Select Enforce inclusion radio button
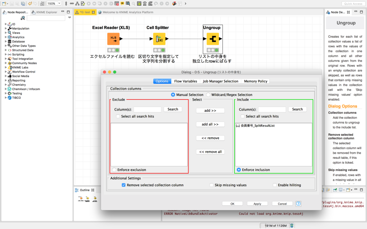367x229 pixels. coord(239,170)
